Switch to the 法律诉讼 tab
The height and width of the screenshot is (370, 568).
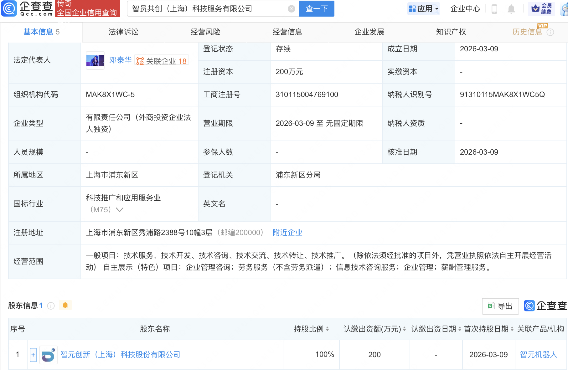123,32
